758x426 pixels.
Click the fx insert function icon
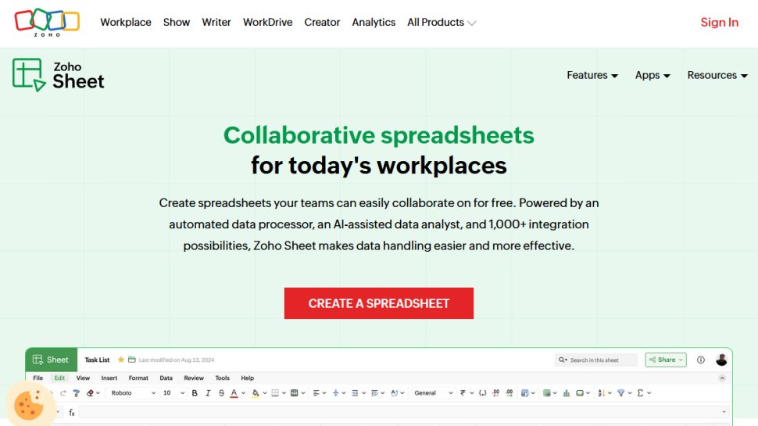72,413
